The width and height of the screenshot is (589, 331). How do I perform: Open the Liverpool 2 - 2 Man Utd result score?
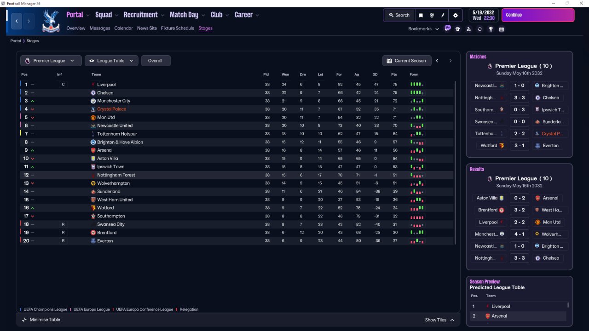pyautogui.click(x=519, y=222)
